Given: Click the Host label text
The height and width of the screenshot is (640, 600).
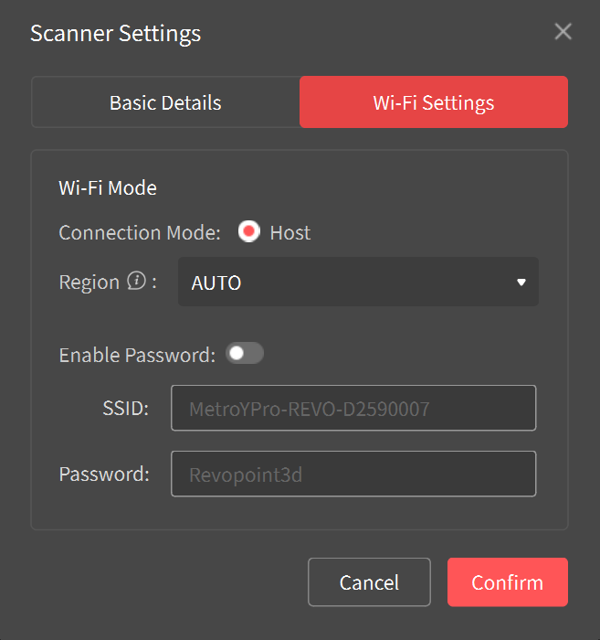Looking at the screenshot, I should 290,233.
